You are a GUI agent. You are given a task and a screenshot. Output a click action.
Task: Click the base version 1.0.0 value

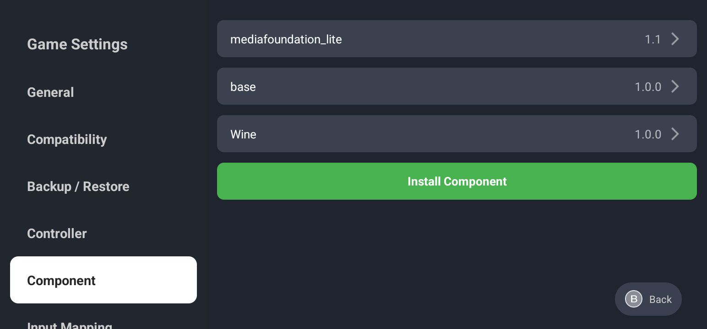647,87
